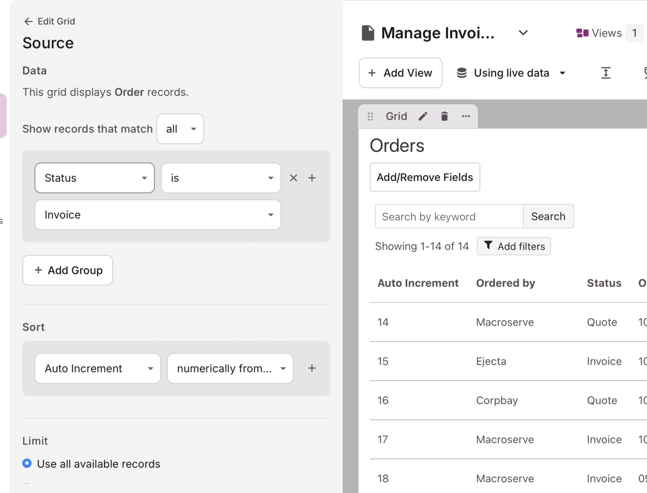Click the Add/Remove Fields button
This screenshot has height=493, width=647.
click(424, 177)
